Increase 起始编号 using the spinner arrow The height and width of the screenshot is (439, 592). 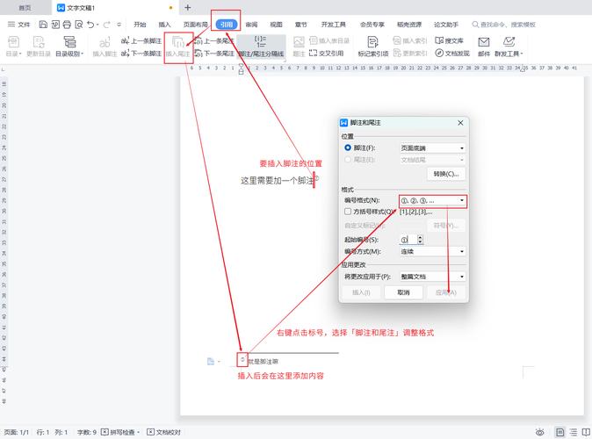click(x=420, y=237)
